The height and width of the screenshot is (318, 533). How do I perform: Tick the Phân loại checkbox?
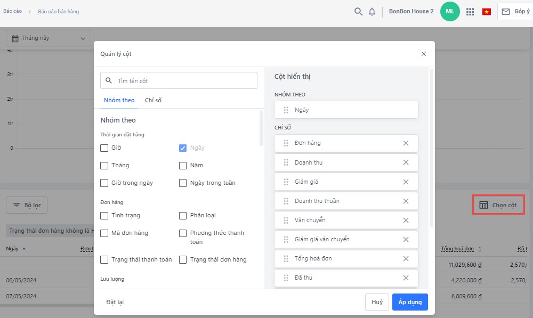tap(183, 215)
